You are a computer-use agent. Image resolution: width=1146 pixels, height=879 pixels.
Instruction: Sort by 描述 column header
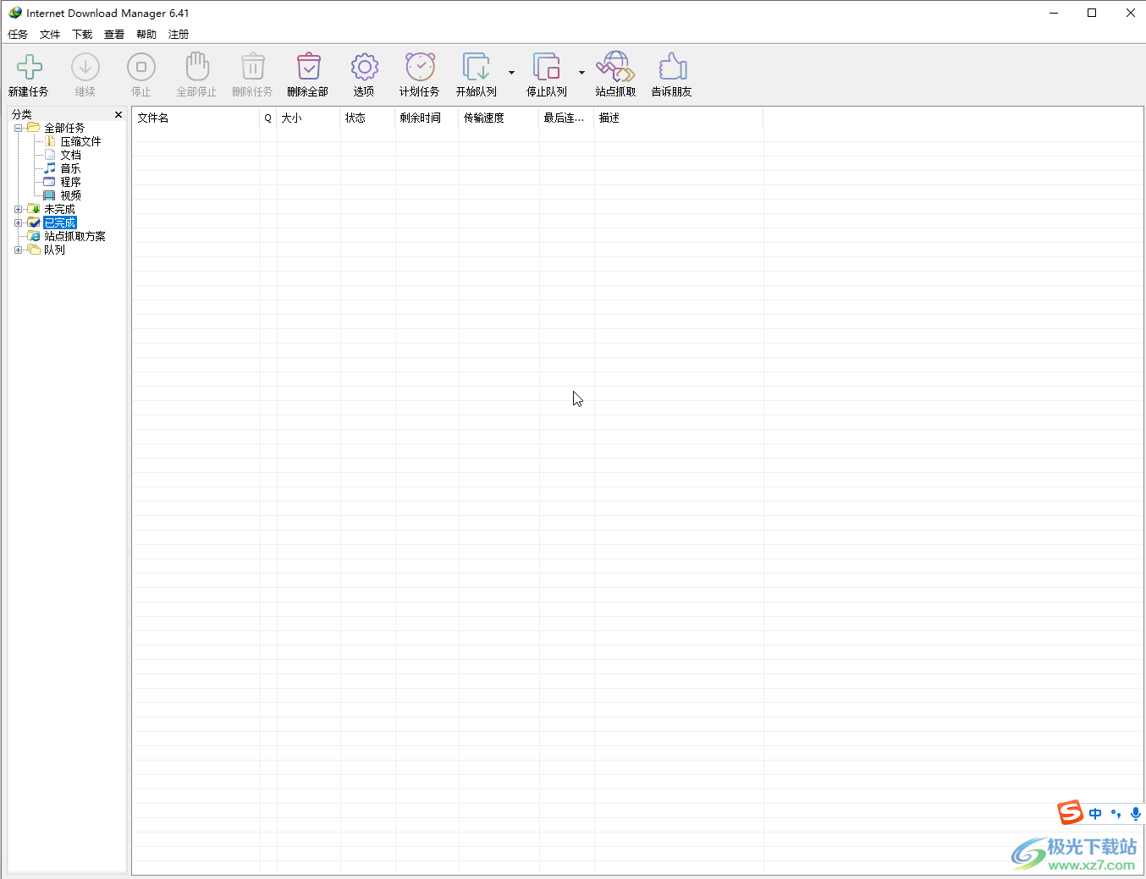(x=679, y=118)
